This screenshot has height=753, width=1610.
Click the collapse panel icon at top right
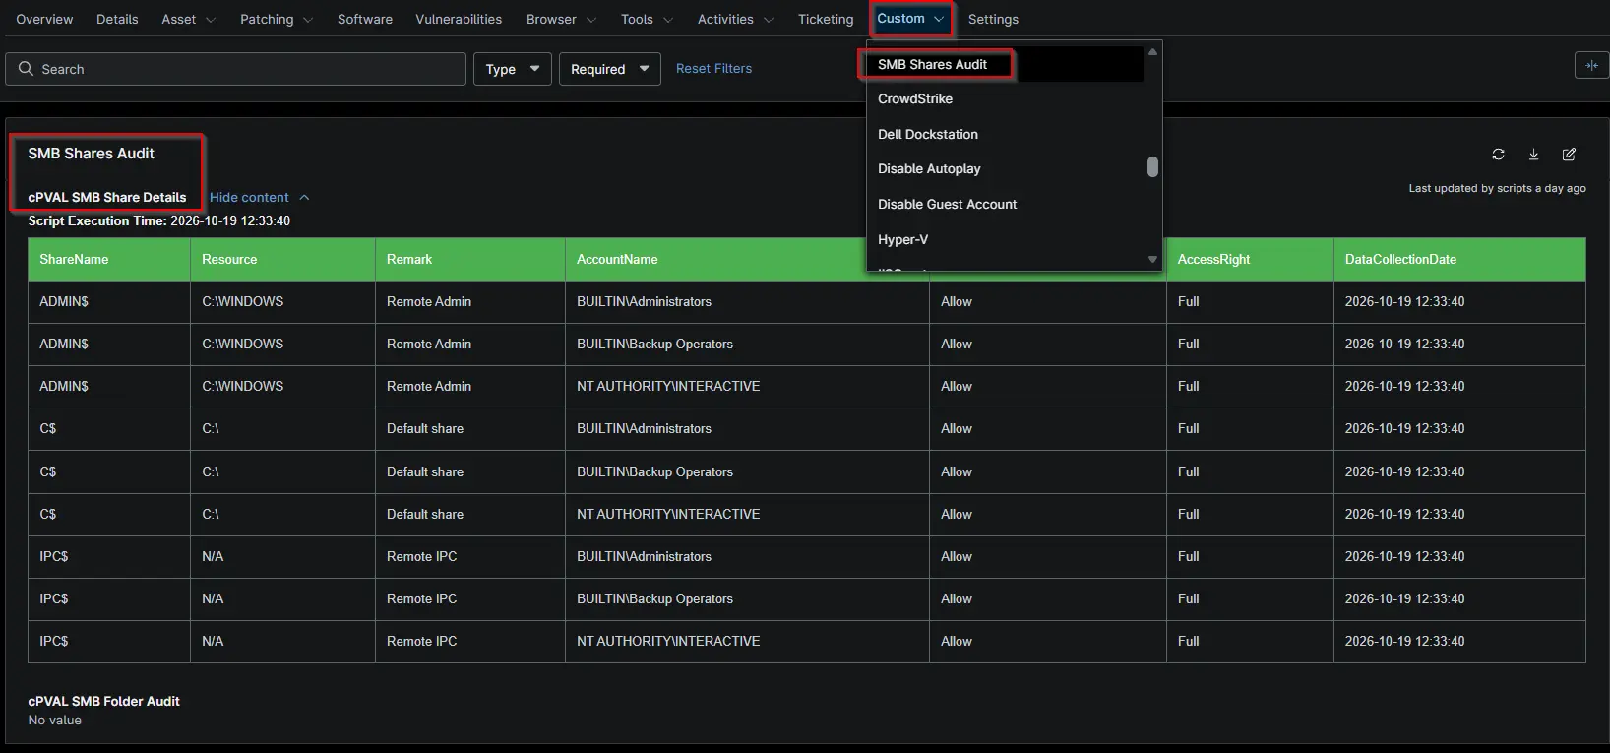(x=1591, y=66)
